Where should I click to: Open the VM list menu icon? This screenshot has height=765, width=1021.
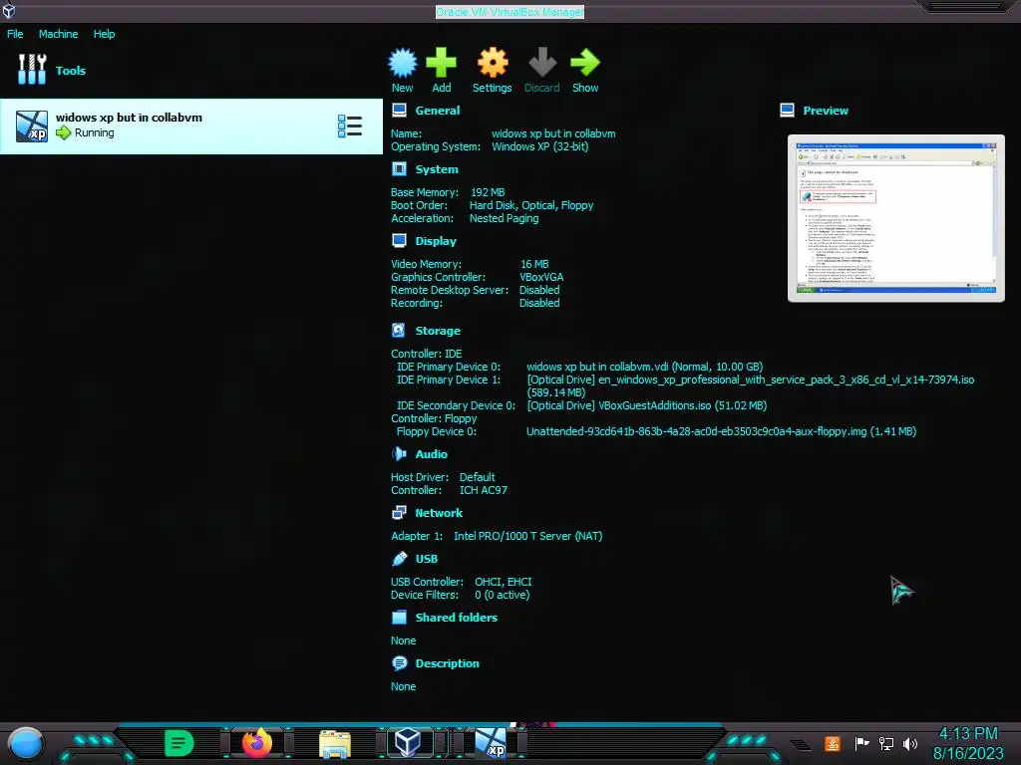pos(350,127)
